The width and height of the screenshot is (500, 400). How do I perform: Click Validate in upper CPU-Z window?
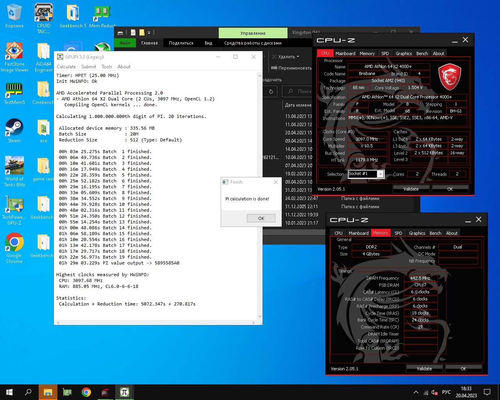411,189
